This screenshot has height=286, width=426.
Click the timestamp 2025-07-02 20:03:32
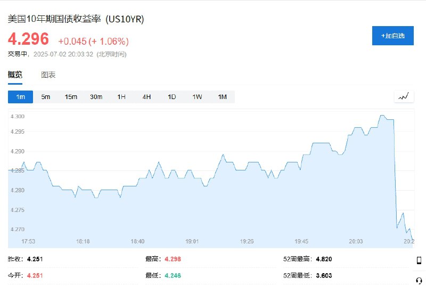[x=63, y=54]
